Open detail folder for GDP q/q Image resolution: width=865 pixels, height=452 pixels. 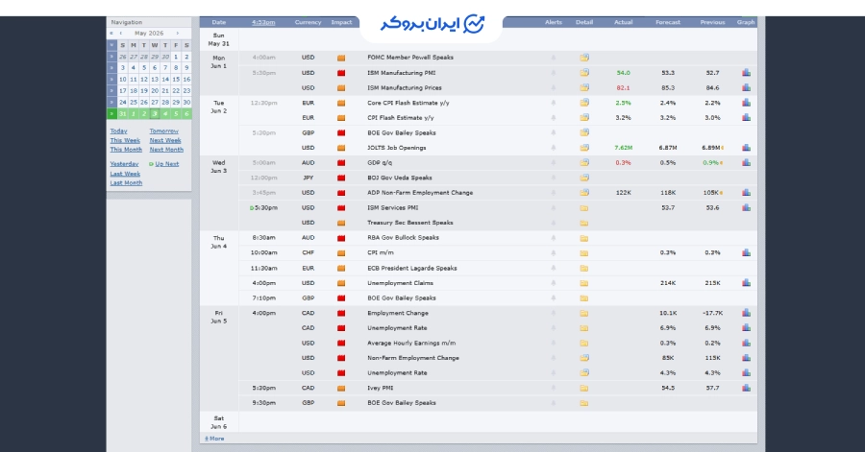tap(584, 162)
